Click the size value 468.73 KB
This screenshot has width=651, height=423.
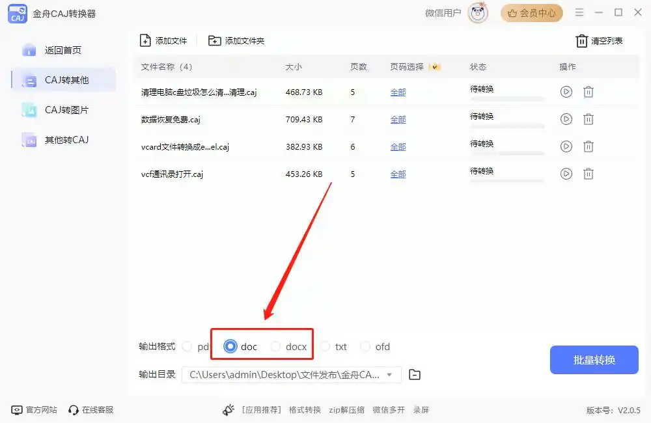tap(304, 92)
